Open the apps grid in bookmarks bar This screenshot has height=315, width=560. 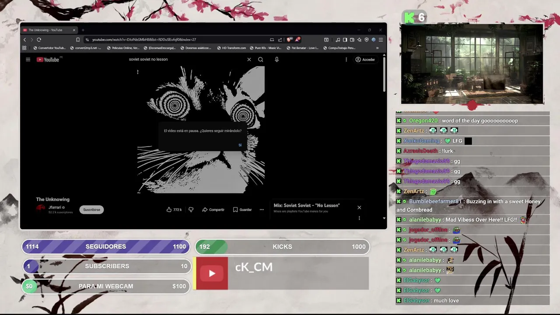pyautogui.click(x=24, y=48)
